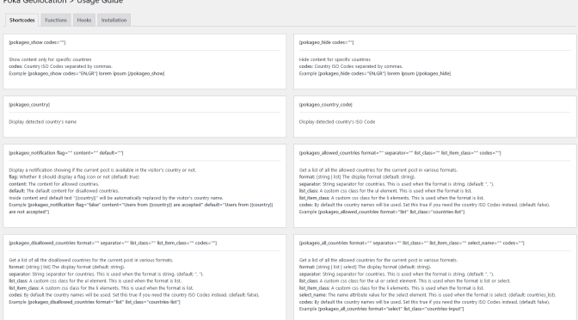
Task: Click the [pokageo_country] shortcode heading
Action: pos(29,105)
